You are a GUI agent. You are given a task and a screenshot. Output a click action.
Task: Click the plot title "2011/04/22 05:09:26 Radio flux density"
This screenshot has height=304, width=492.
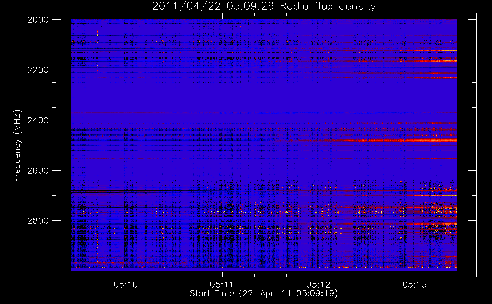pos(264,6)
